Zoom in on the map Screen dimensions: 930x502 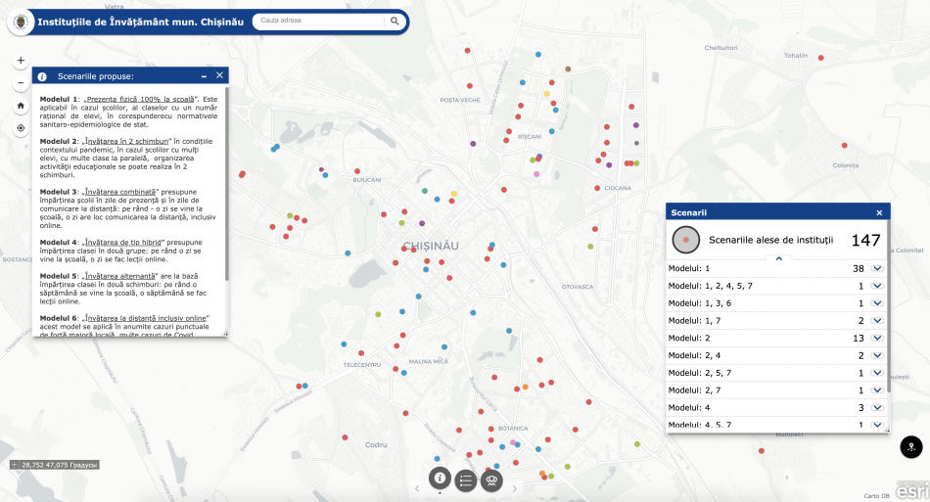(21, 61)
